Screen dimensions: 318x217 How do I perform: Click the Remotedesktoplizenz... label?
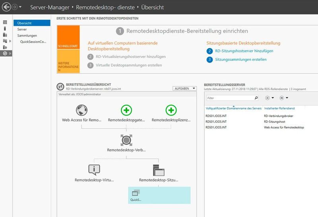pos(171,120)
